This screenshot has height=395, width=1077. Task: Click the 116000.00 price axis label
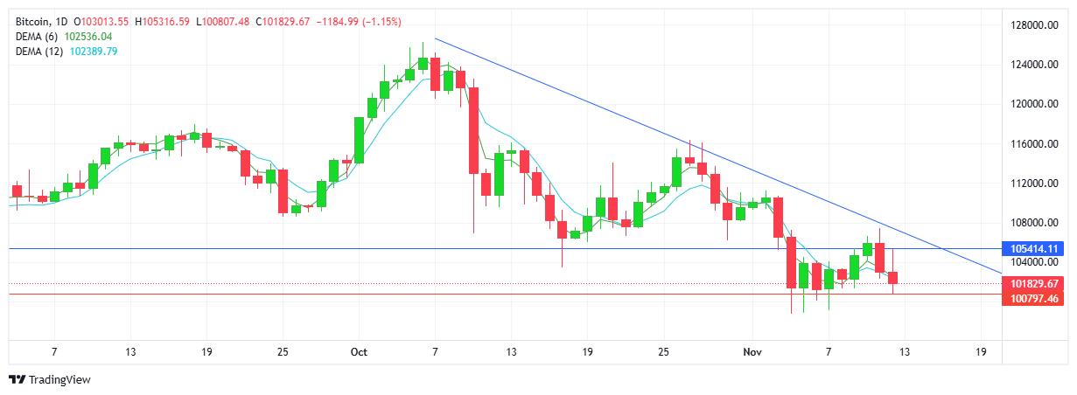[1035, 144]
